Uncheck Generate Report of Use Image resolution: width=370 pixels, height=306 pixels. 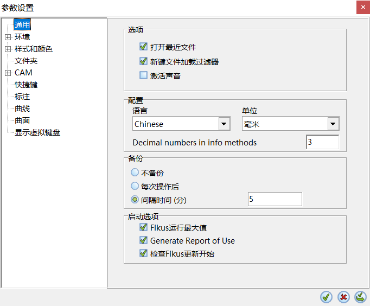click(143, 240)
